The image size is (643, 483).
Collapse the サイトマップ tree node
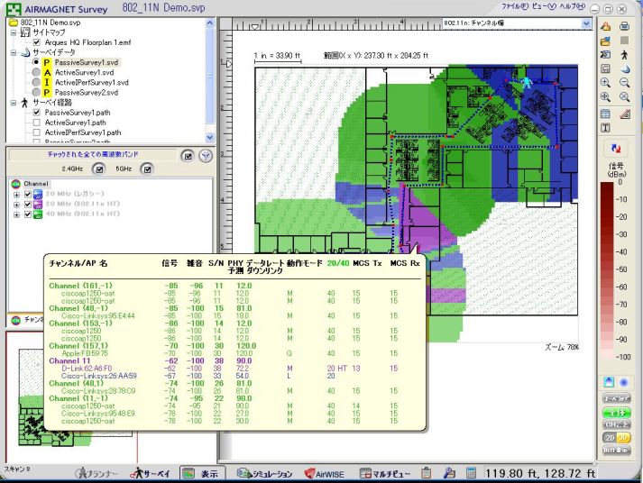tap(14, 32)
